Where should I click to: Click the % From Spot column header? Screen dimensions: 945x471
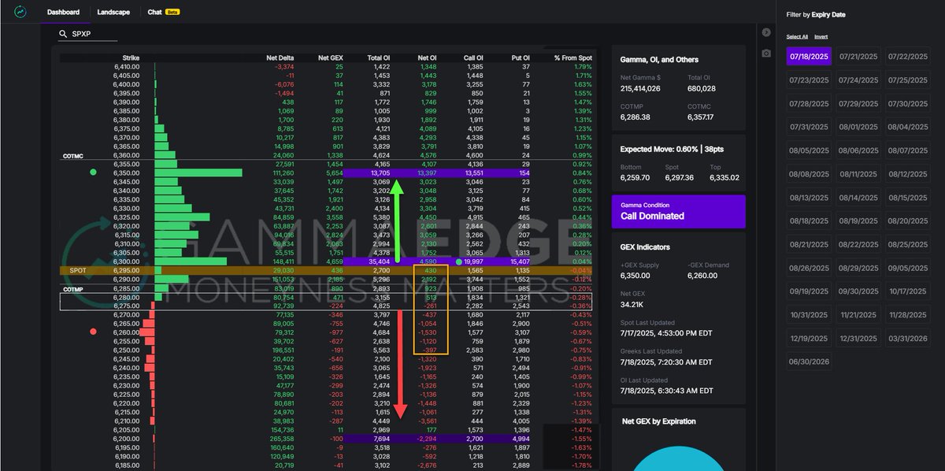[573, 57]
